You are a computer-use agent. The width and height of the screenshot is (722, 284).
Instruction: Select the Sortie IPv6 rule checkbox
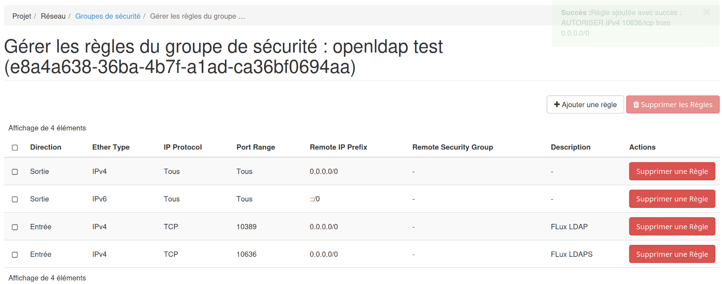15,199
